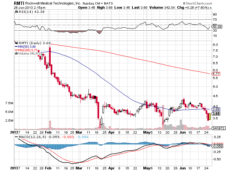Click the Rockwell Medical Technologies, Inc. company name
The height and width of the screenshot is (171, 226).
pos(53,3)
